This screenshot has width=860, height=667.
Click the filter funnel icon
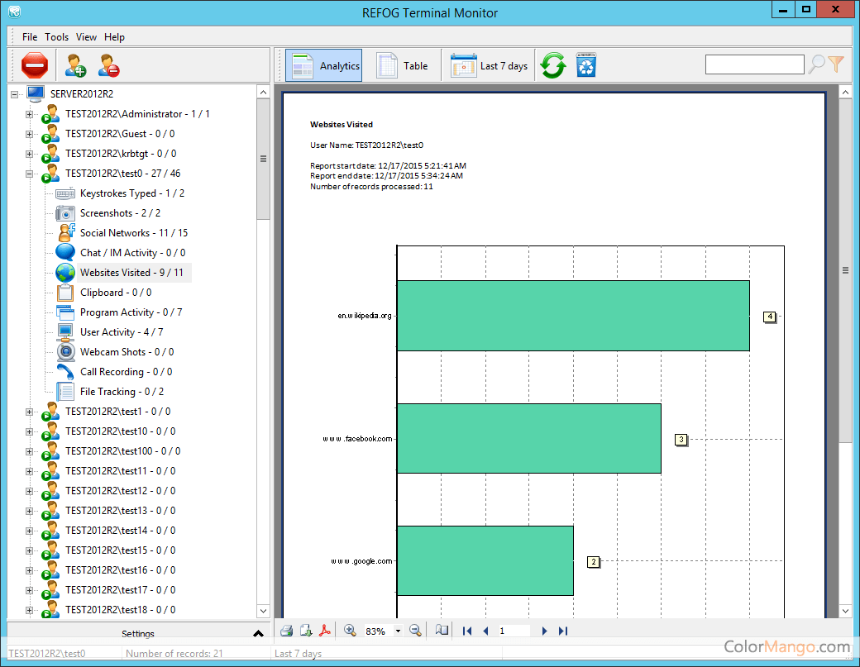pyautogui.click(x=836, y=64)
